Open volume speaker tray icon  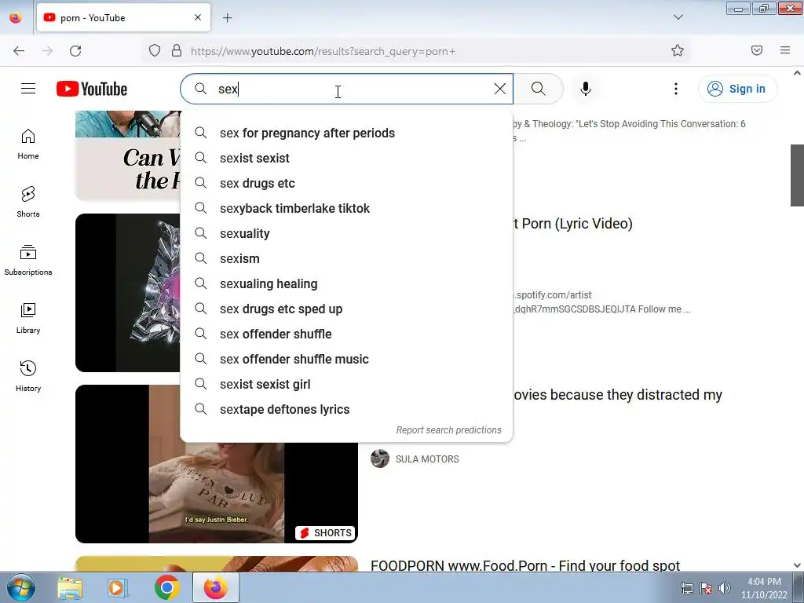click(725, 588)
